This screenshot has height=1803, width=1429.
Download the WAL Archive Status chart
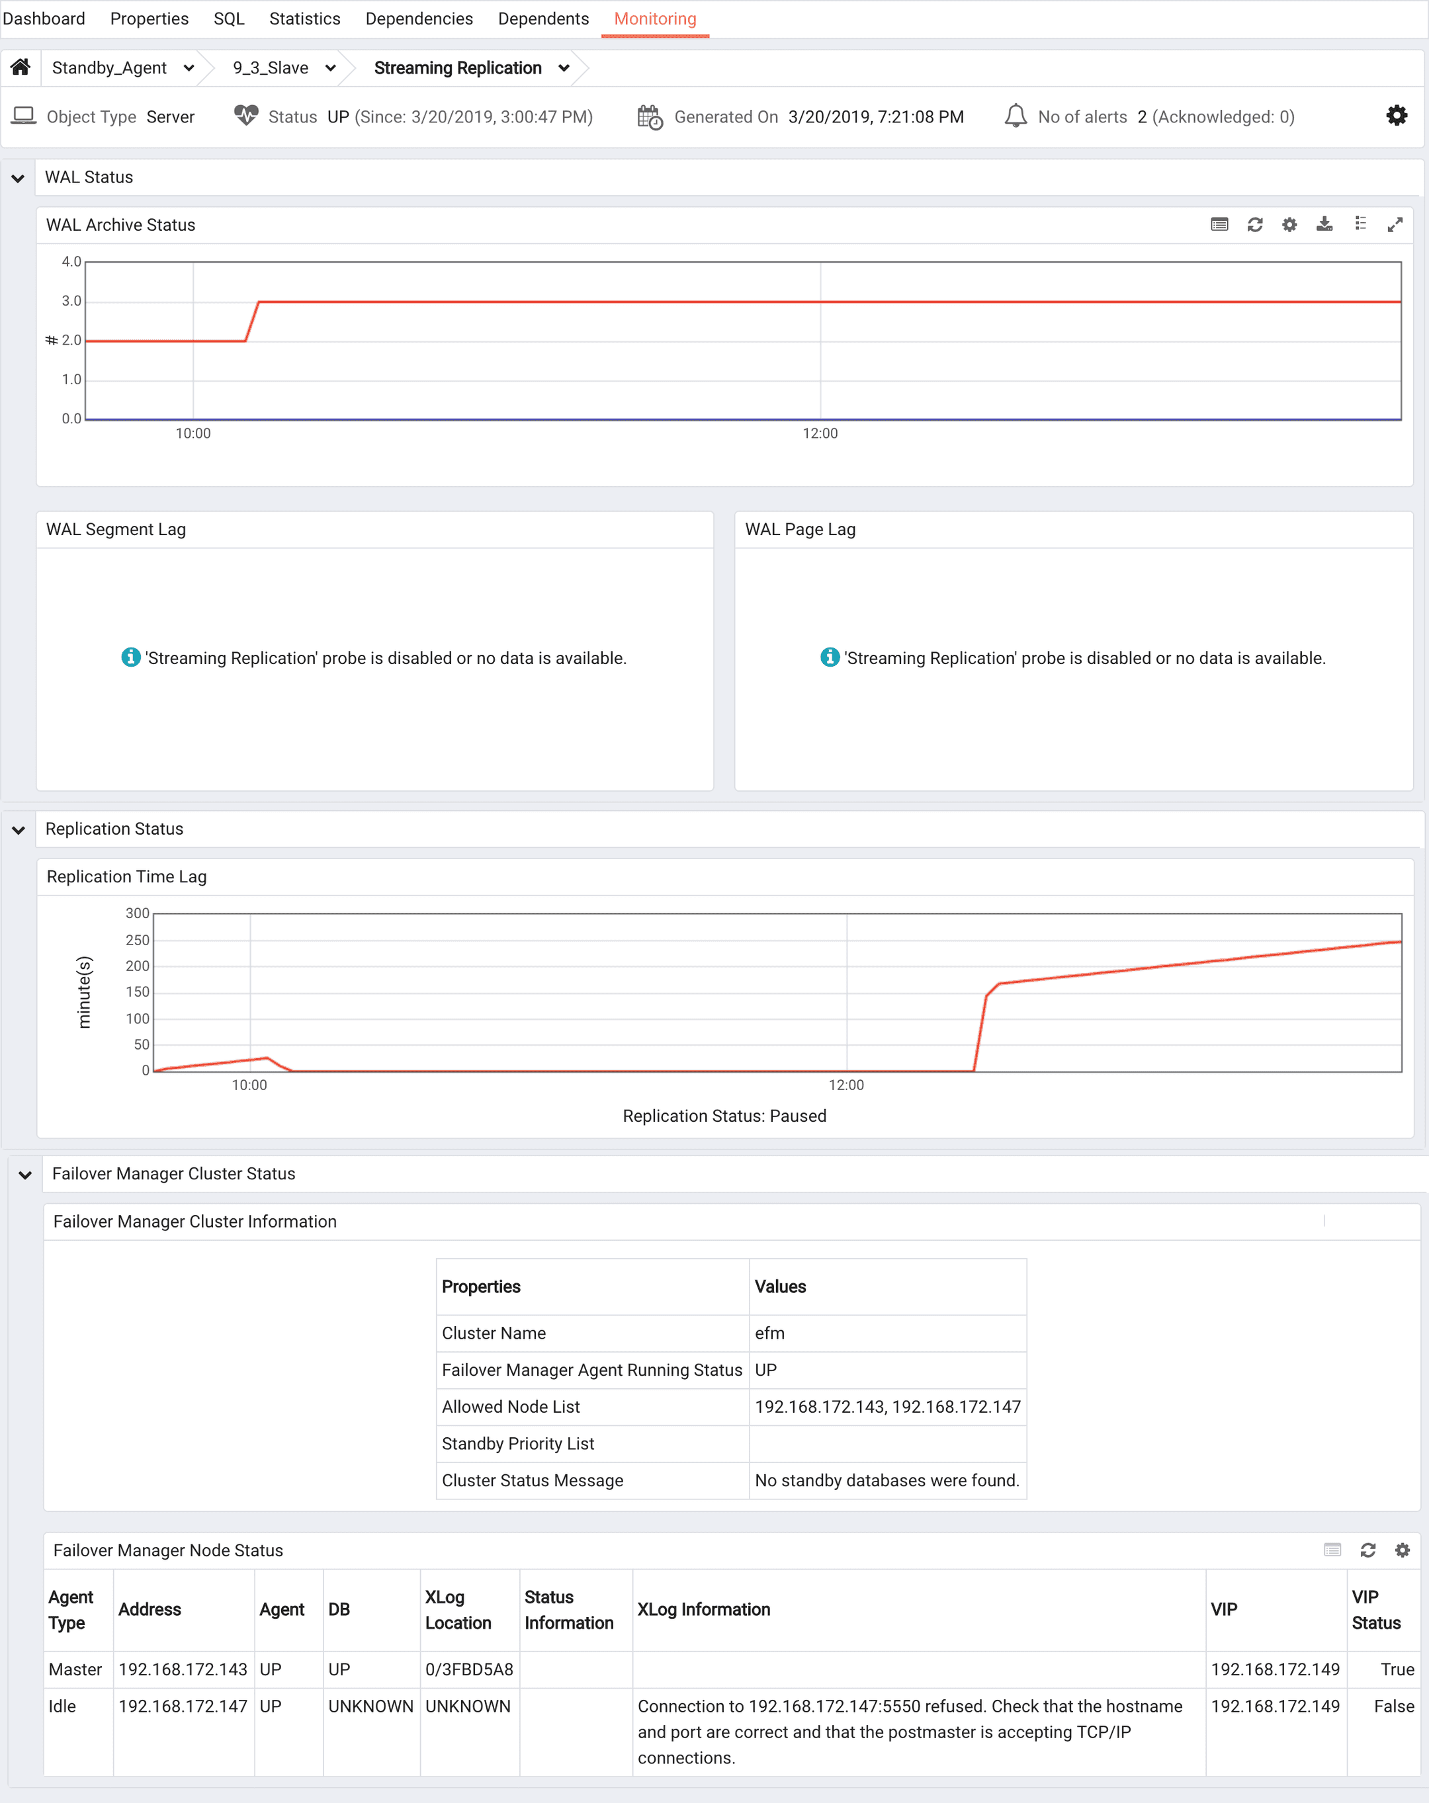[1324, 224]
